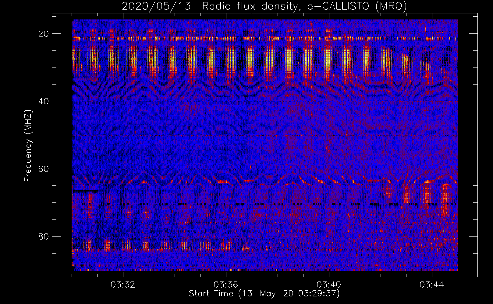The image size is (493, 304).
Task: Click the 20 MHz frequency tick label
Action: click(44, 34)
